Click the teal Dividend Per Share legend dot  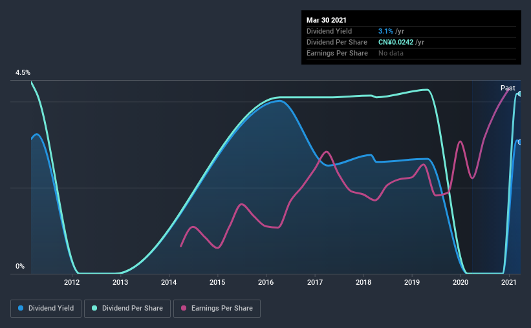pos(94,308)
